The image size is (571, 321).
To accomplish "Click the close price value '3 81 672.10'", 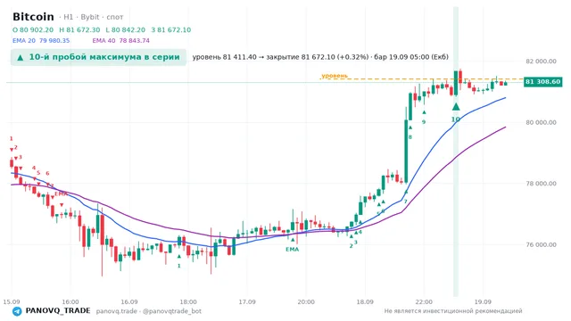I will 170,29.
